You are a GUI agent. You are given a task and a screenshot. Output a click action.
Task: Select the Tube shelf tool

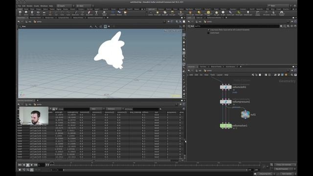pyautogui.click(x=32, y=13)
